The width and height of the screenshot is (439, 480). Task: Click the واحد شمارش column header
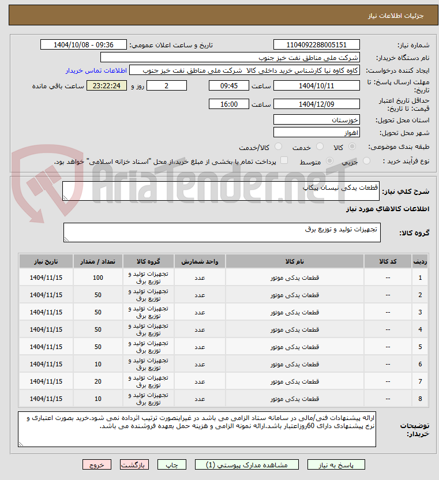[200, 261]
